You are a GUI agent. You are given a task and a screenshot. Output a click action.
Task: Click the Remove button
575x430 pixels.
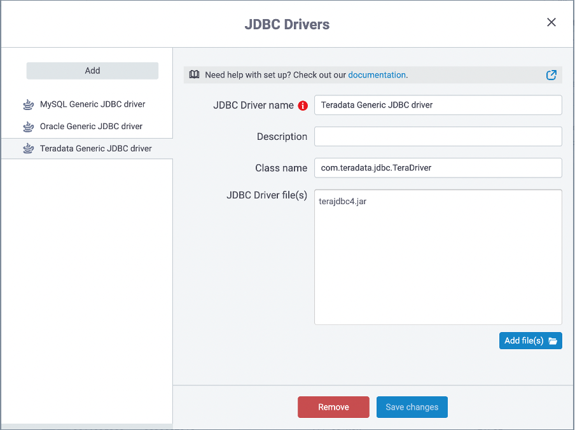point(333,407)
